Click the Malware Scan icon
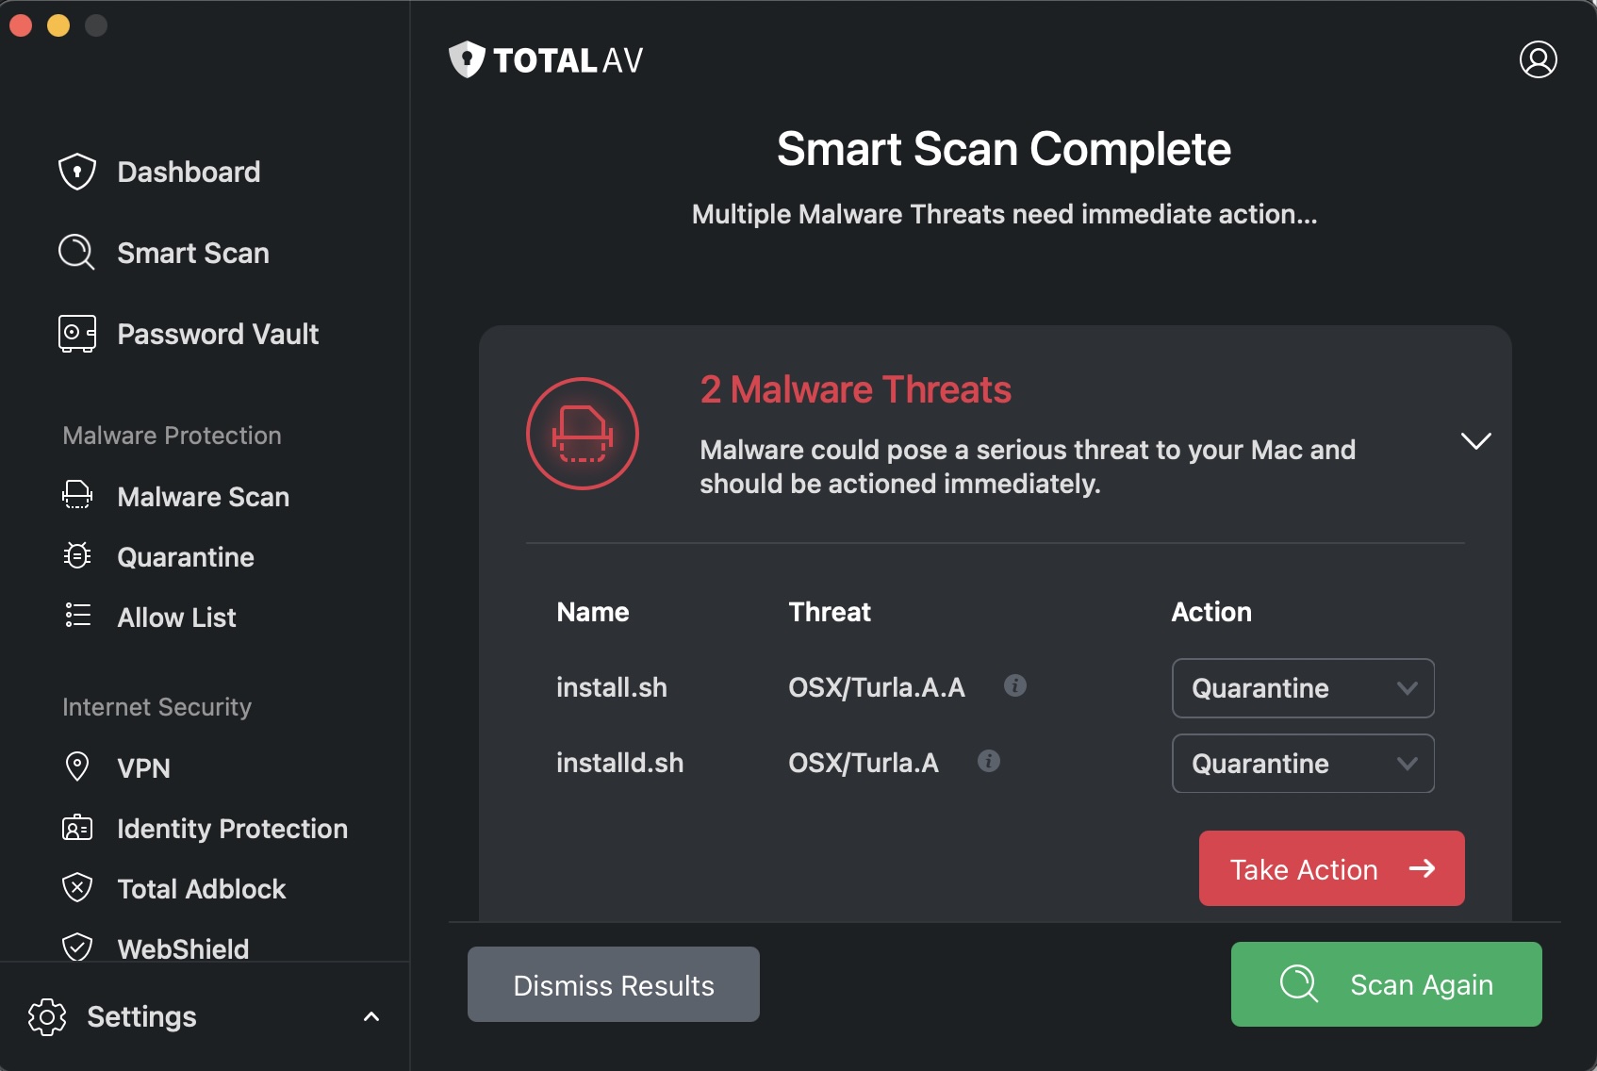Viewport: 1597px width, 1071px height. coord(76,494)
